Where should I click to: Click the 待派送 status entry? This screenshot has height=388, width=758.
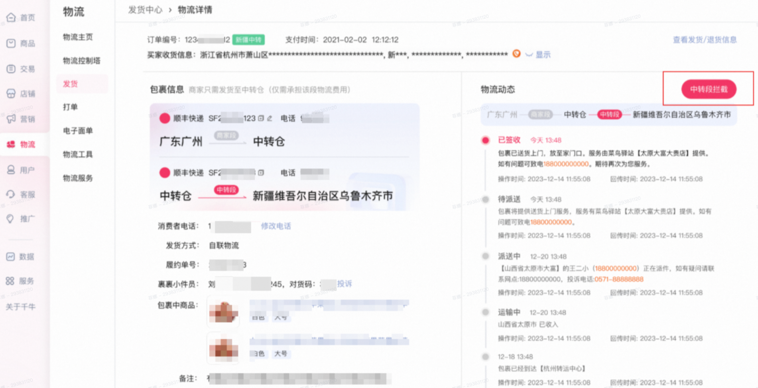click(x=509, y=199)
